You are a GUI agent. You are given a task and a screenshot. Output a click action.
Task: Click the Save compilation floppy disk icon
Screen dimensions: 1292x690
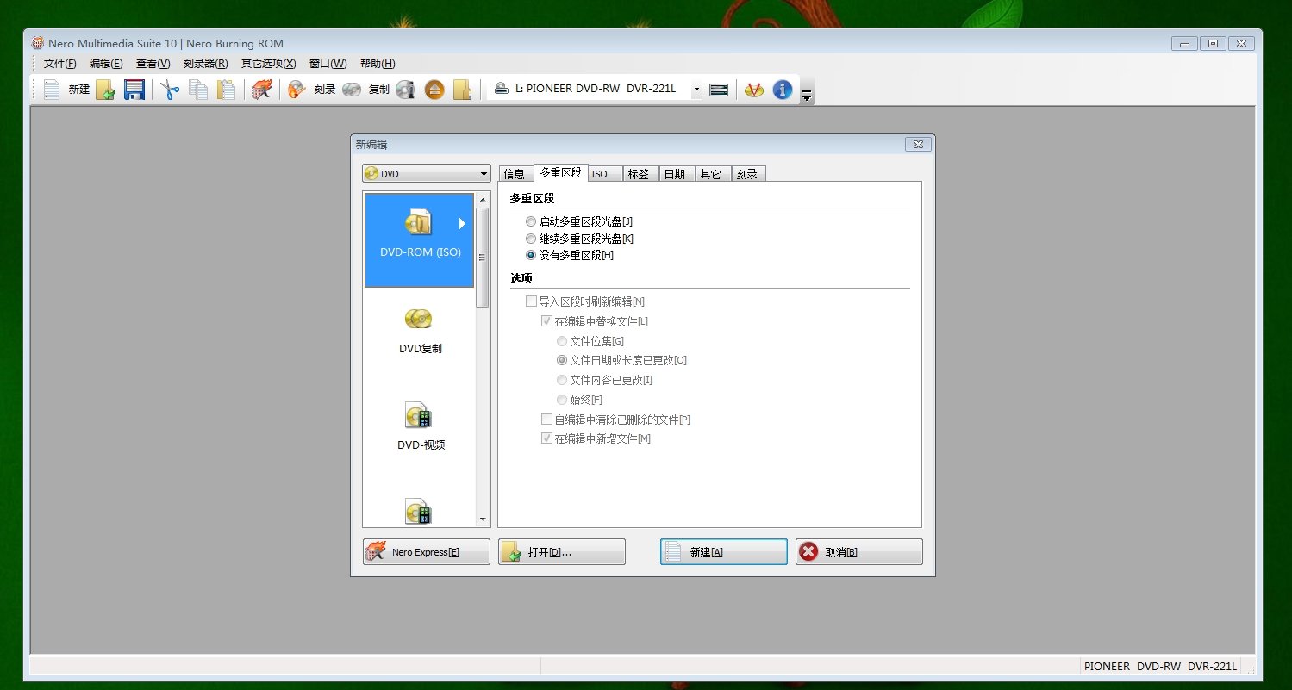point(134,89)
